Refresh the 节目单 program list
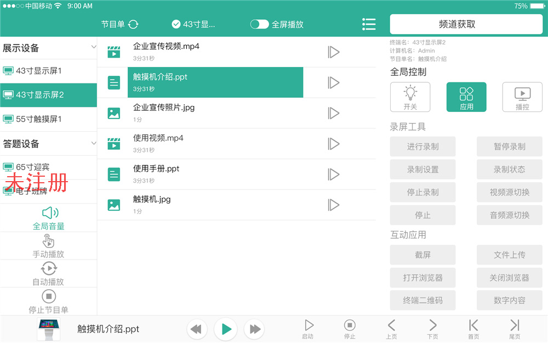The width and height of the screenshot is (548, 343). click(x=134, y=24)
